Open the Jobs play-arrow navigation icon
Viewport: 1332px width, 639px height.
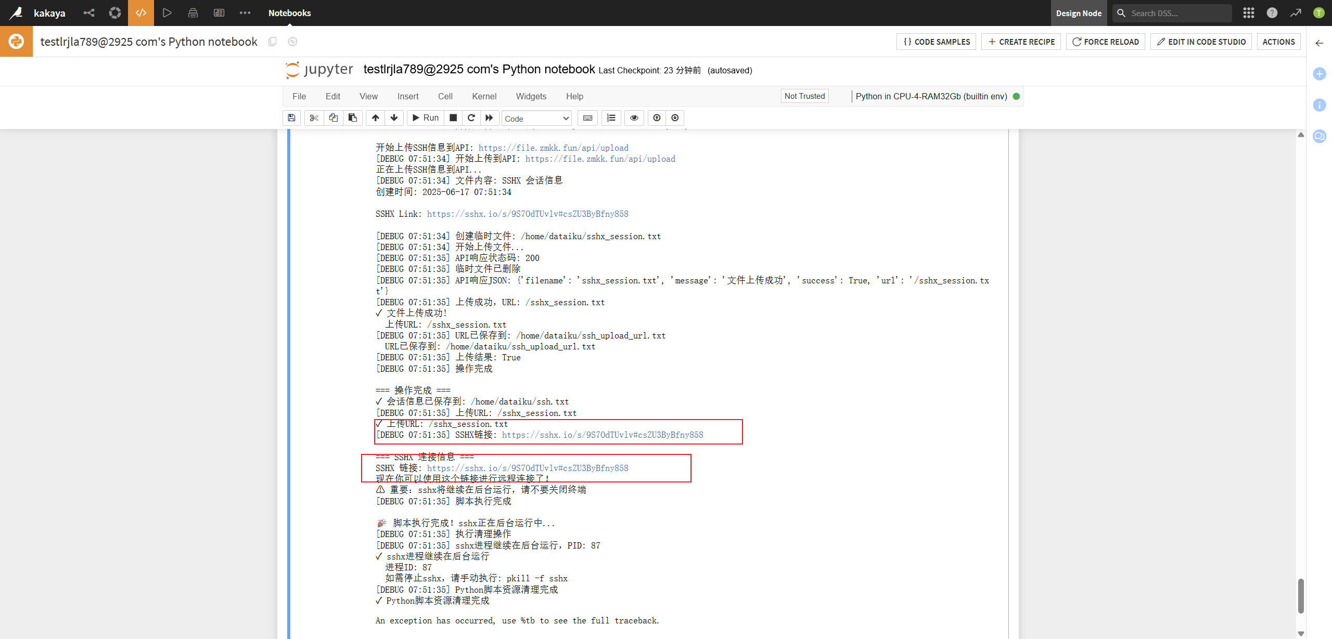click(x=167, y=13)
